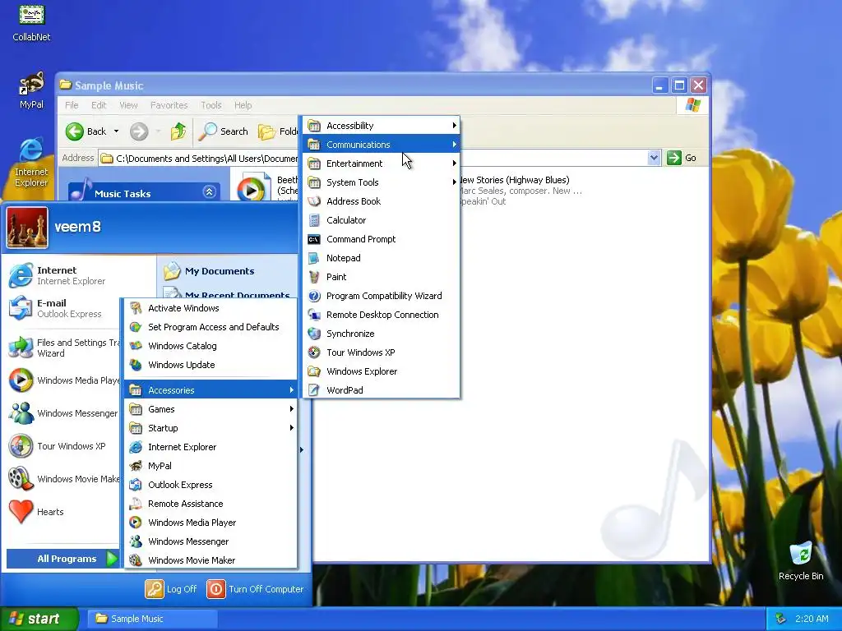This screenshot has width=842, height=631.
Task: Open the View menu in Sample Music
Action: tap(128, 105)
